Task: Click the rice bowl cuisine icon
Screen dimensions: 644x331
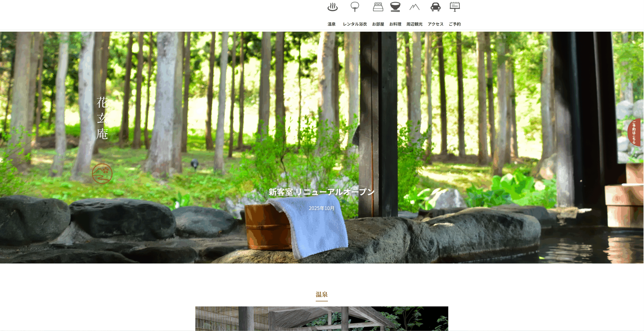Action: point(395,7)
